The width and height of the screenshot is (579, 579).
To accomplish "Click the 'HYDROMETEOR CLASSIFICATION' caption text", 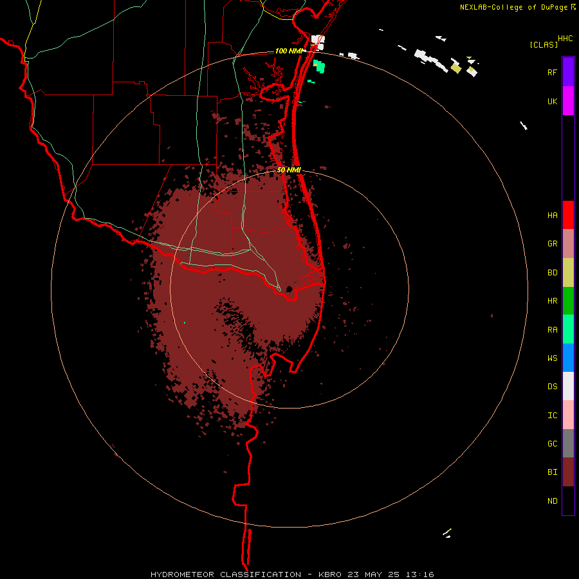I will tap(226, 574).
